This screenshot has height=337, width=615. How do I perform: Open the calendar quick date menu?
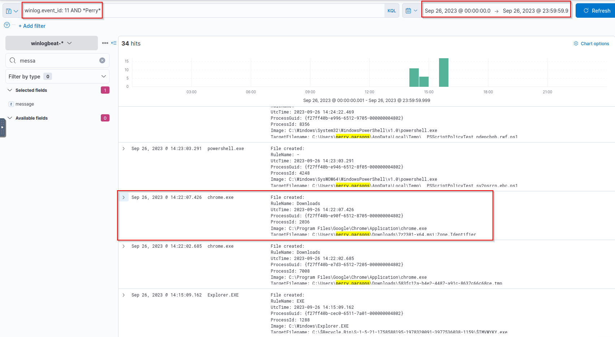(411, 11)
